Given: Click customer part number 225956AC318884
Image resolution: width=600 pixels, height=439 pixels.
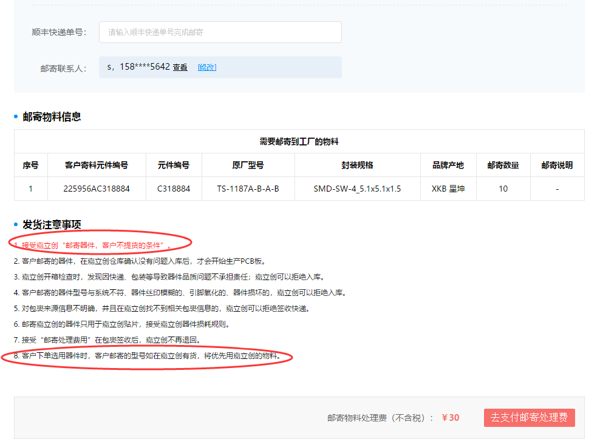Looking at the screenshot, I should click(x=97, y=189).
